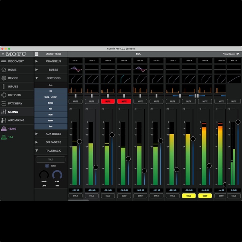
Task: Click the triangle next to the MOTU logo
Action: (x=3, y=54)
